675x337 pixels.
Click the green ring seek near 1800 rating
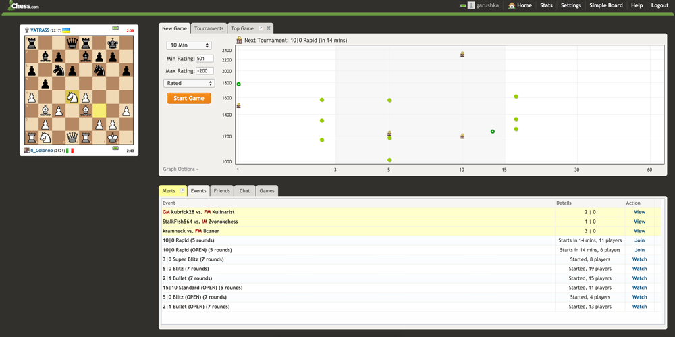(238, 84)
